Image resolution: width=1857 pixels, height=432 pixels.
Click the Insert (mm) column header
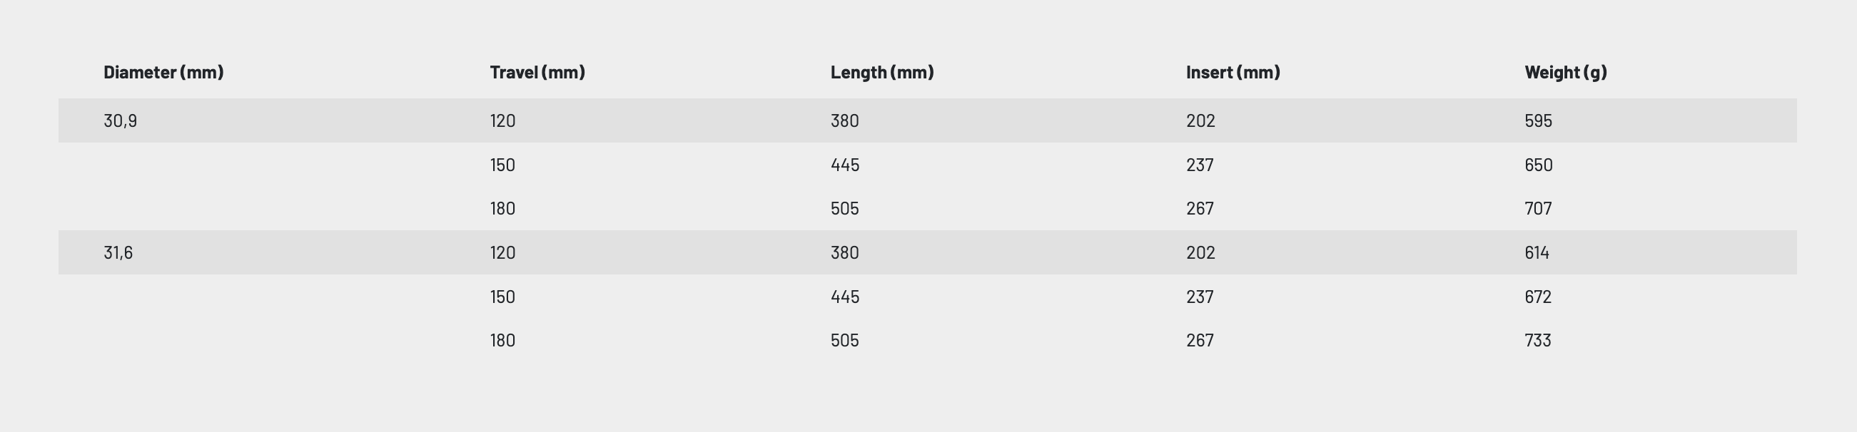pos(1233,72)
